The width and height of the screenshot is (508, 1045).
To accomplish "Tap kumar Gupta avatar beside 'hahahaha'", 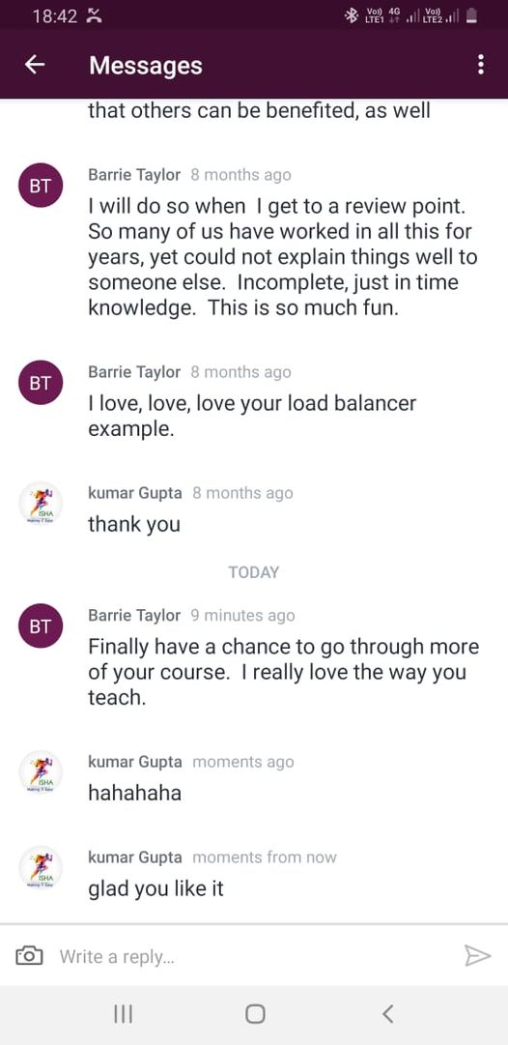I will pyautogui.click(x=40, y=772).
